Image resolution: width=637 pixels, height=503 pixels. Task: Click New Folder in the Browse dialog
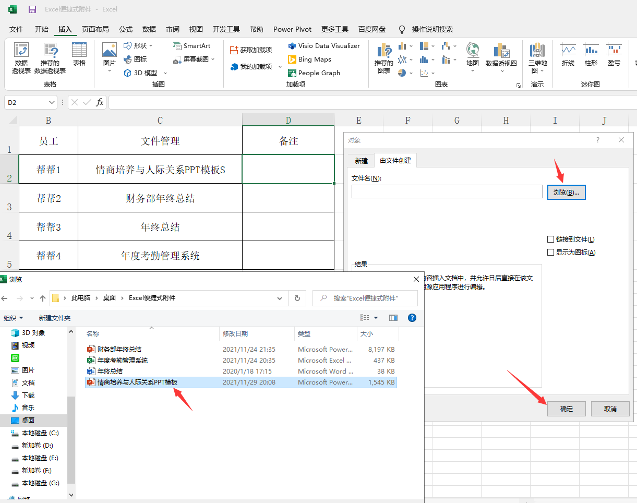pyautogui.click(x=55, y=318)
